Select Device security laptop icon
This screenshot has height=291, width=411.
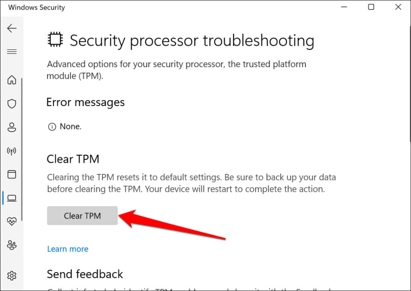(x=12, y=198)
